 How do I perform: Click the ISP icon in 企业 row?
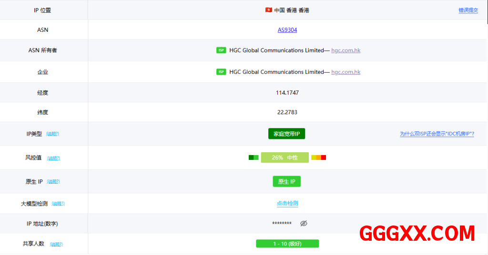pyautogui.click(x=221, y=72)
